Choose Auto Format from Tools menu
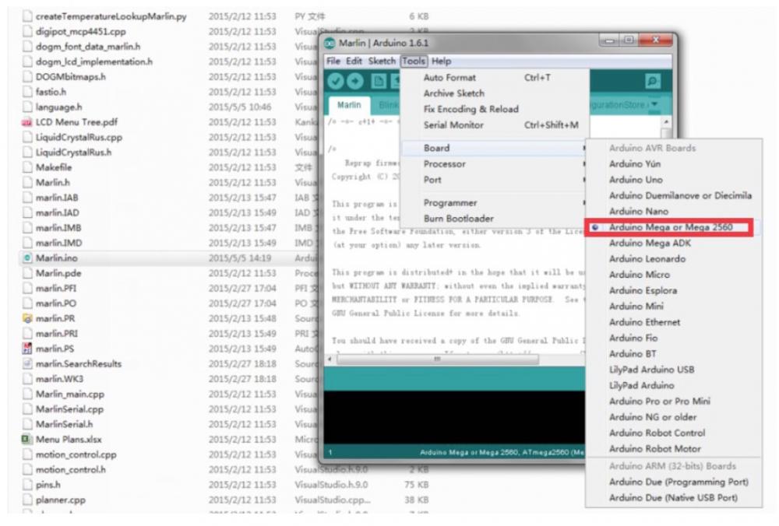 [x=495, y=77]
